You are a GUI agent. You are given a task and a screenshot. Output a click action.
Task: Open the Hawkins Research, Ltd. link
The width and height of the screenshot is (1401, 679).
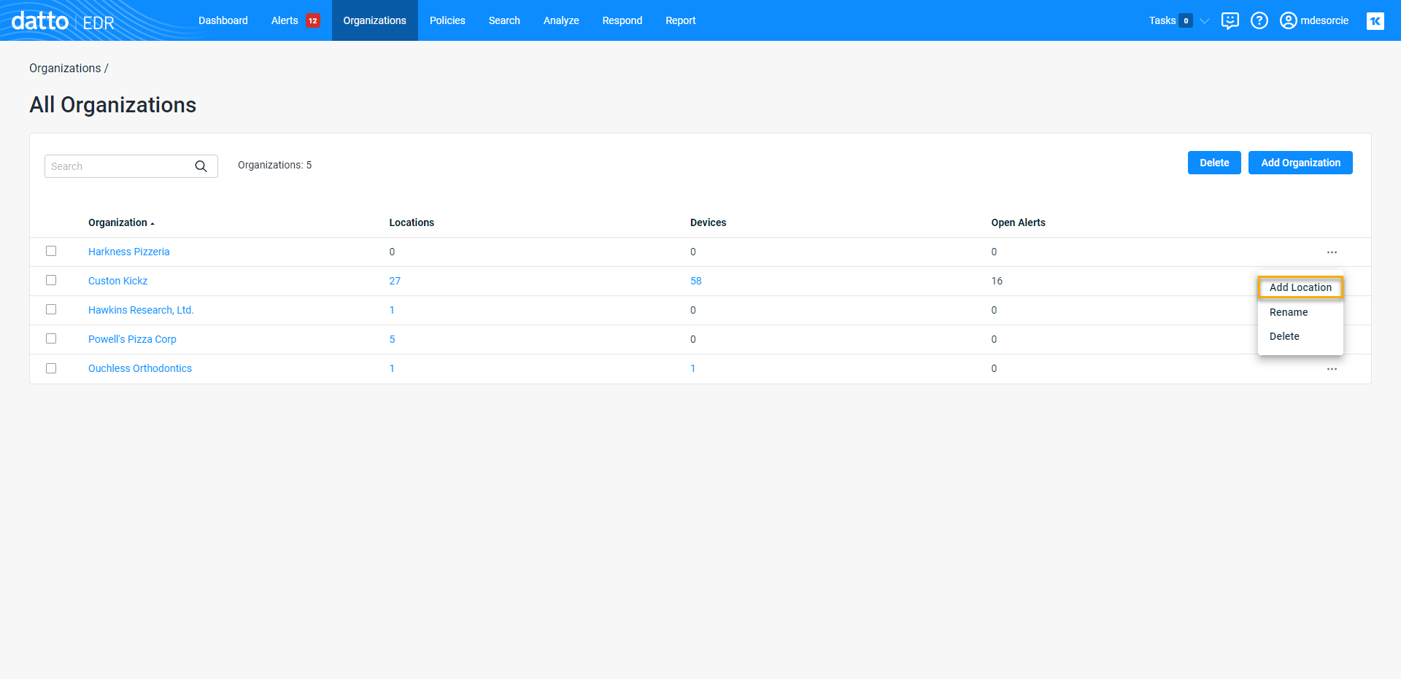coord(141,310)
